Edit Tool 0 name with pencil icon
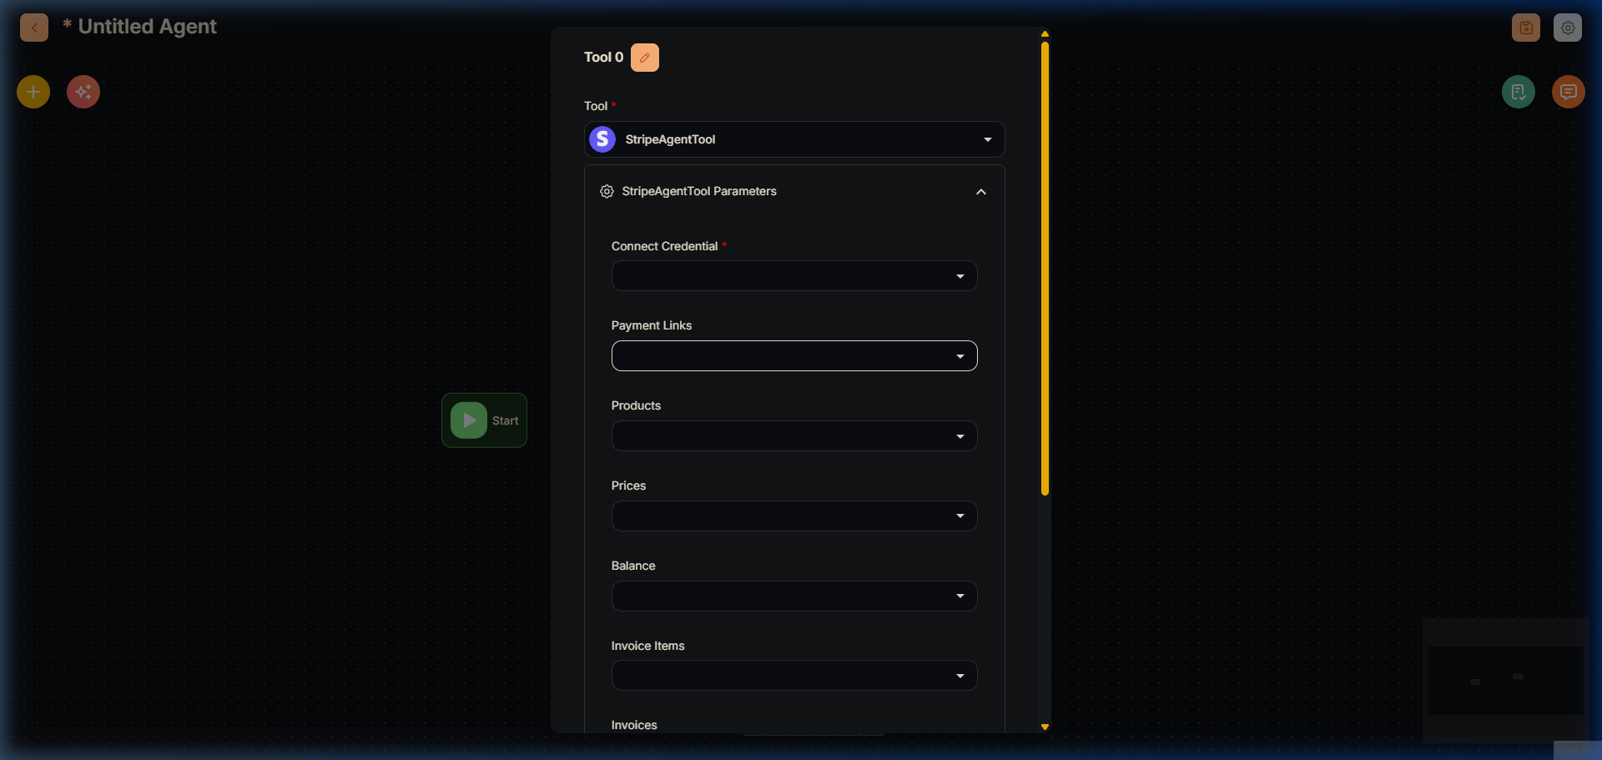The width and height of the screenshot is (1602, 760). (645, 58)
